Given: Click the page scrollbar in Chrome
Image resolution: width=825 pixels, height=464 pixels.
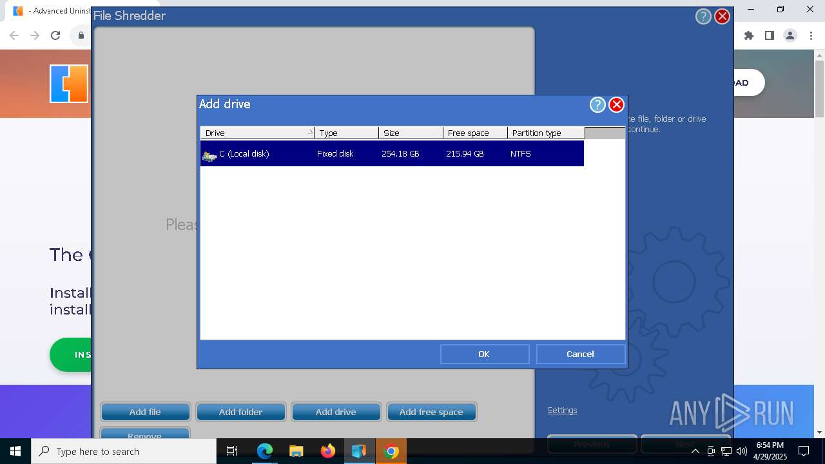Looking at the screenshot, I should pyautogui.click(x=819, y=89).
